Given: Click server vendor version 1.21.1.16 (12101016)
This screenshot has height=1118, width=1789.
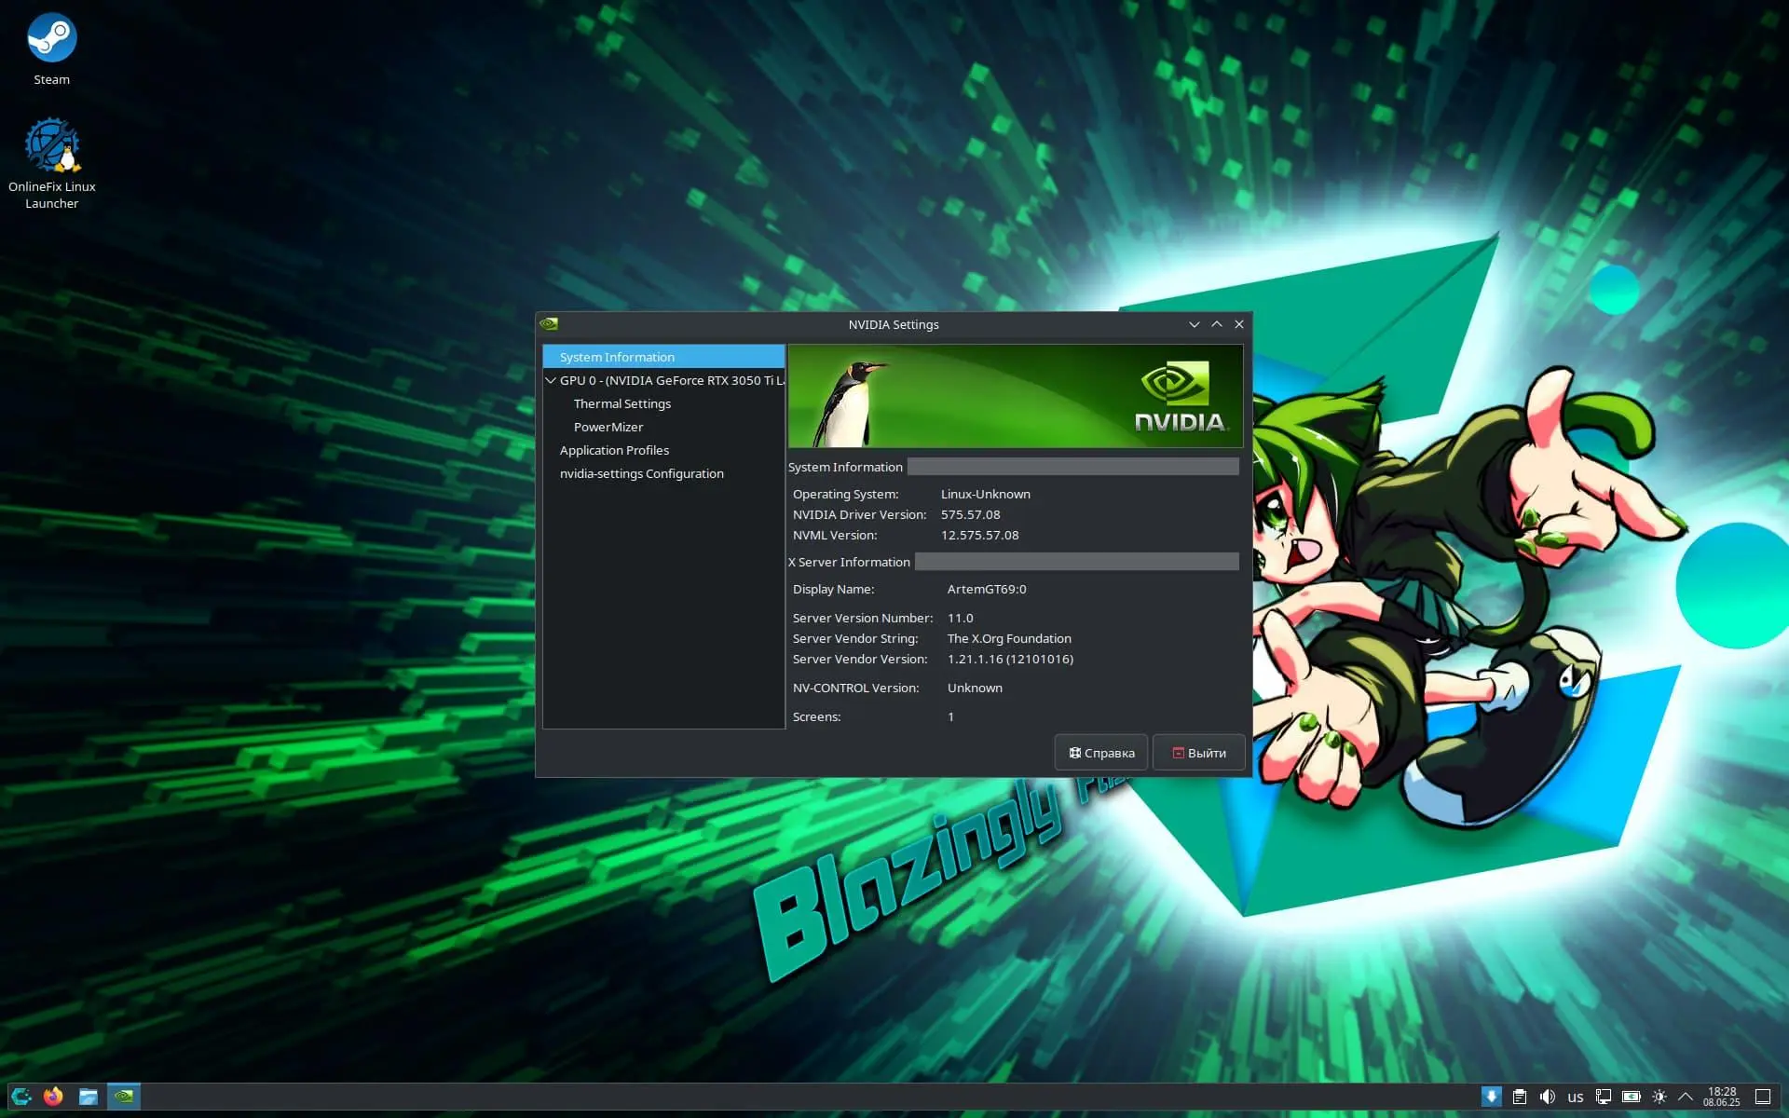Looking at the screenshot, I should (1010, 659).
